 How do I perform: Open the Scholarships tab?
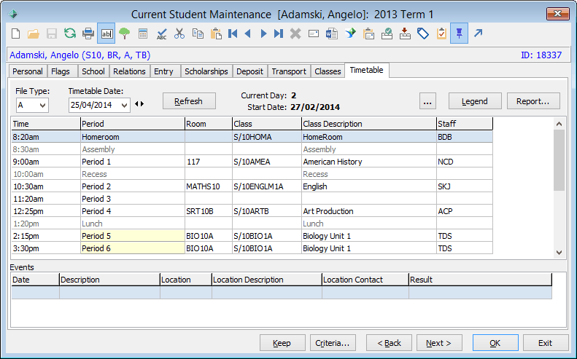point(206,71)
